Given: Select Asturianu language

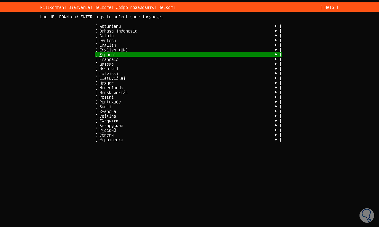Looking at the screenshot, I should (x=188, y=26).
